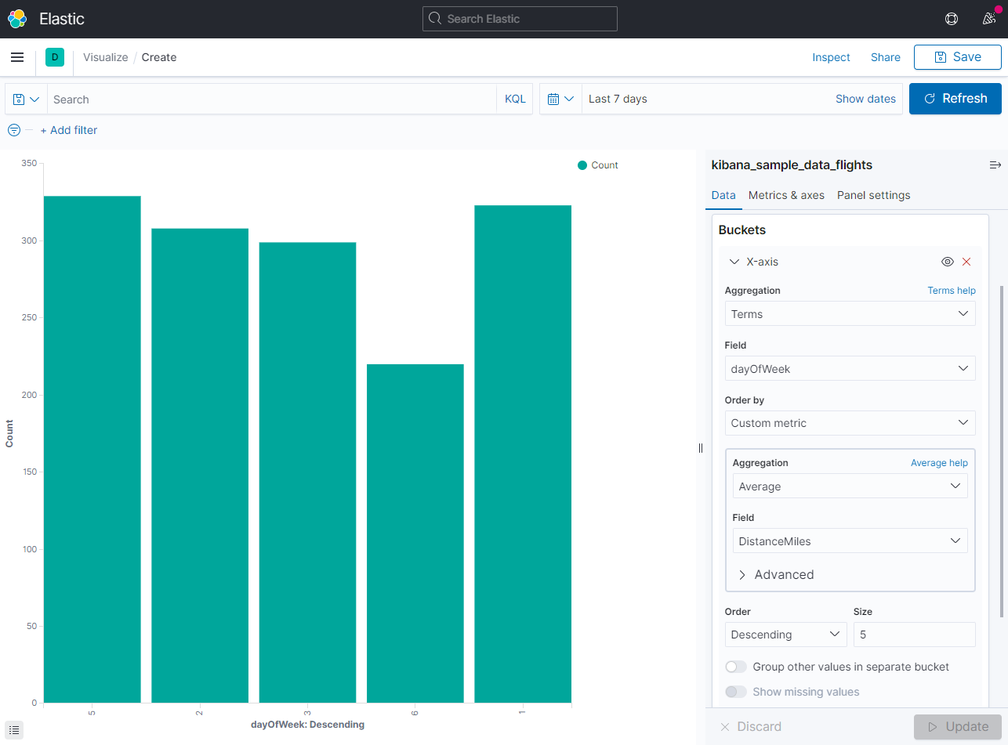Screen dimensions: 1008x745
Task: Click the Size input field
Action: click(x=915, y=635)
